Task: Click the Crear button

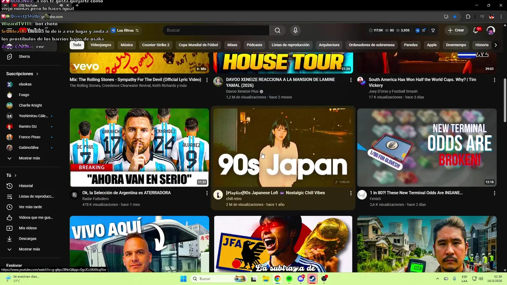Action: [x=456, y=30]
